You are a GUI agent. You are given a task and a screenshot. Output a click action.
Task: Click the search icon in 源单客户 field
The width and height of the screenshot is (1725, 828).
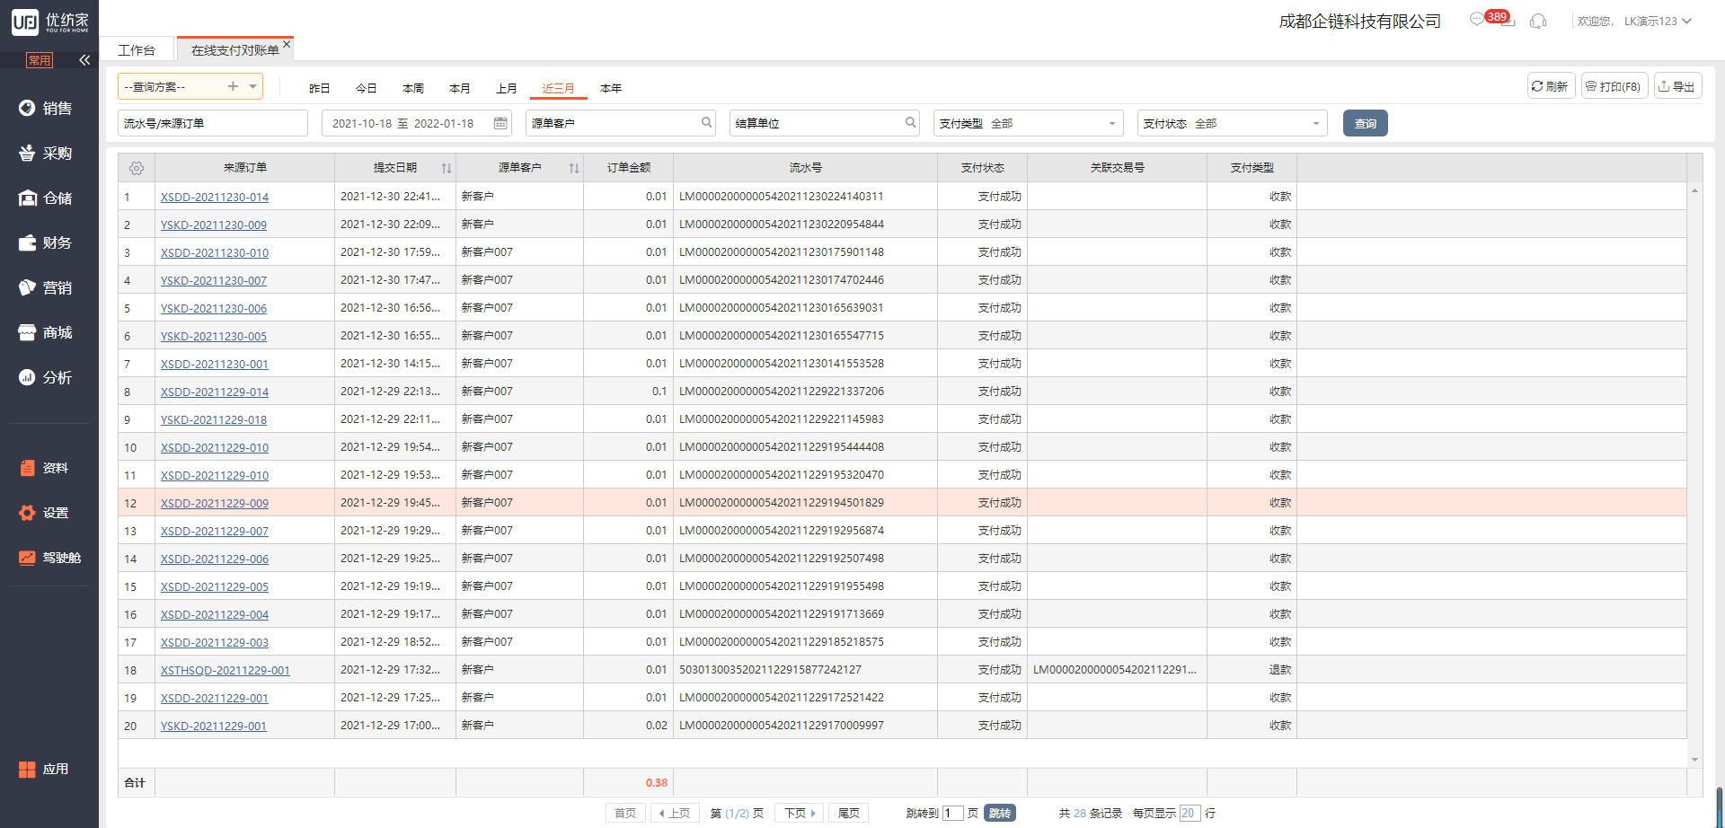point(707,123)
